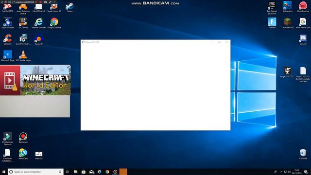
Task: Select the Super-Charger desktop icon
Action: pyautogui.click(x=8, y=23)
